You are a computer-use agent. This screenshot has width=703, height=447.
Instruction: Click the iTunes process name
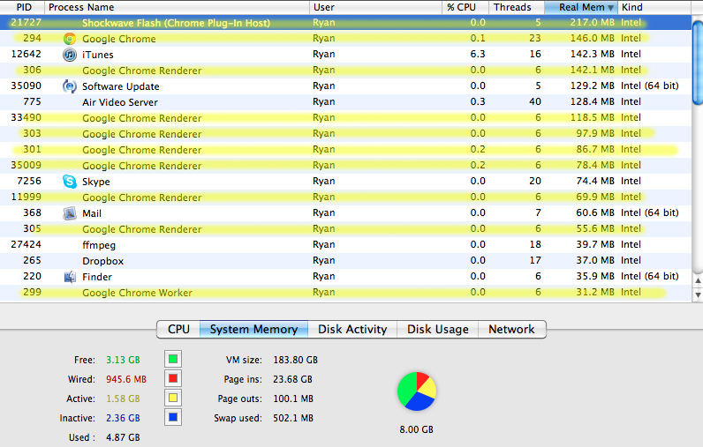(98, 55)
